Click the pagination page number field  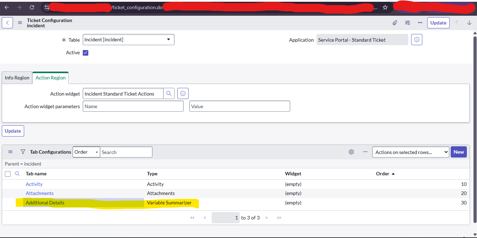click(226, 218)
